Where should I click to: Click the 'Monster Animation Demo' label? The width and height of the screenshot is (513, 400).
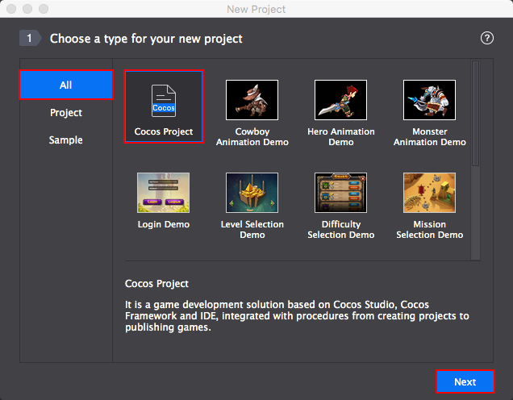point(430,137)
